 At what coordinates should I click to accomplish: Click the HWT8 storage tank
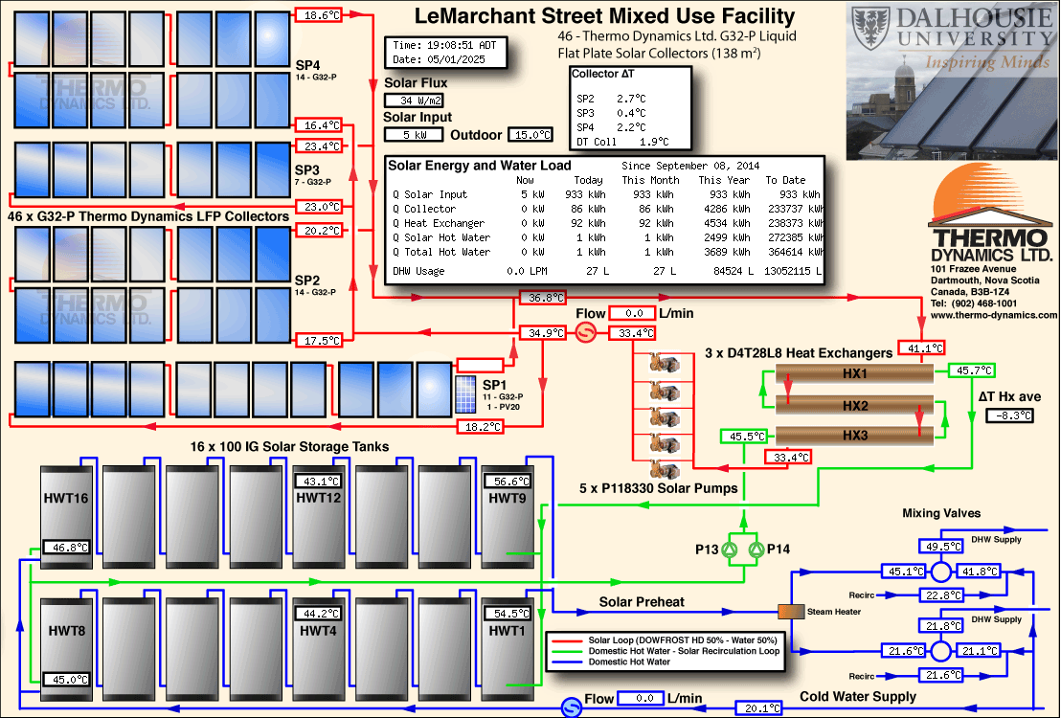[66, 648]
